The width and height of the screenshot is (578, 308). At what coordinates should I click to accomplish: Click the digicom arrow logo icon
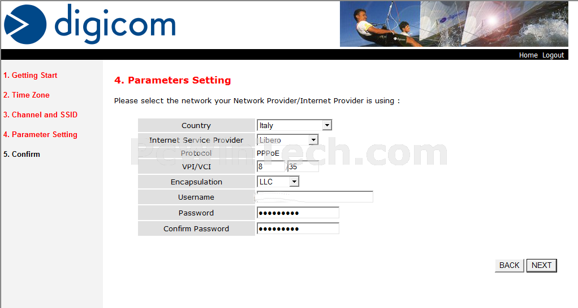pos(25,25)
